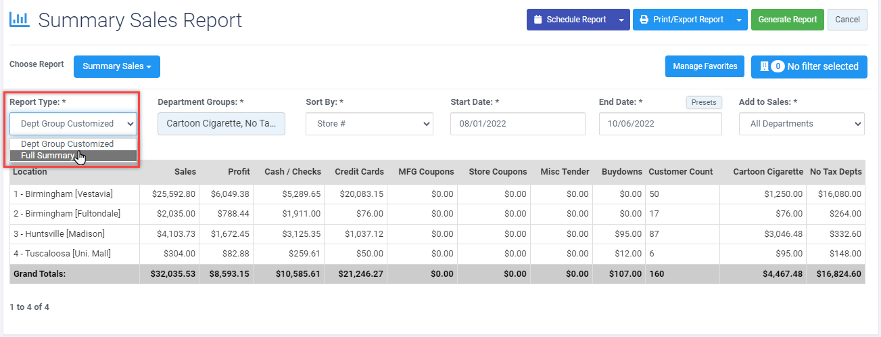Click the Cancel button
This screenshot has width=881, height=337.
coord(847,20)
